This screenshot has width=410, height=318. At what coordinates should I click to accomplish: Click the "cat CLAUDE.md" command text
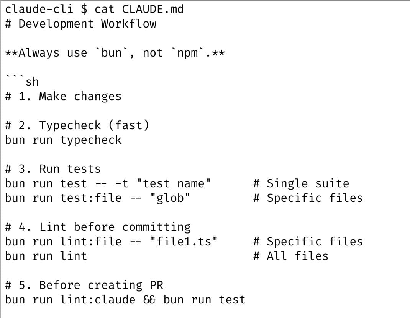tap(139, 9)
